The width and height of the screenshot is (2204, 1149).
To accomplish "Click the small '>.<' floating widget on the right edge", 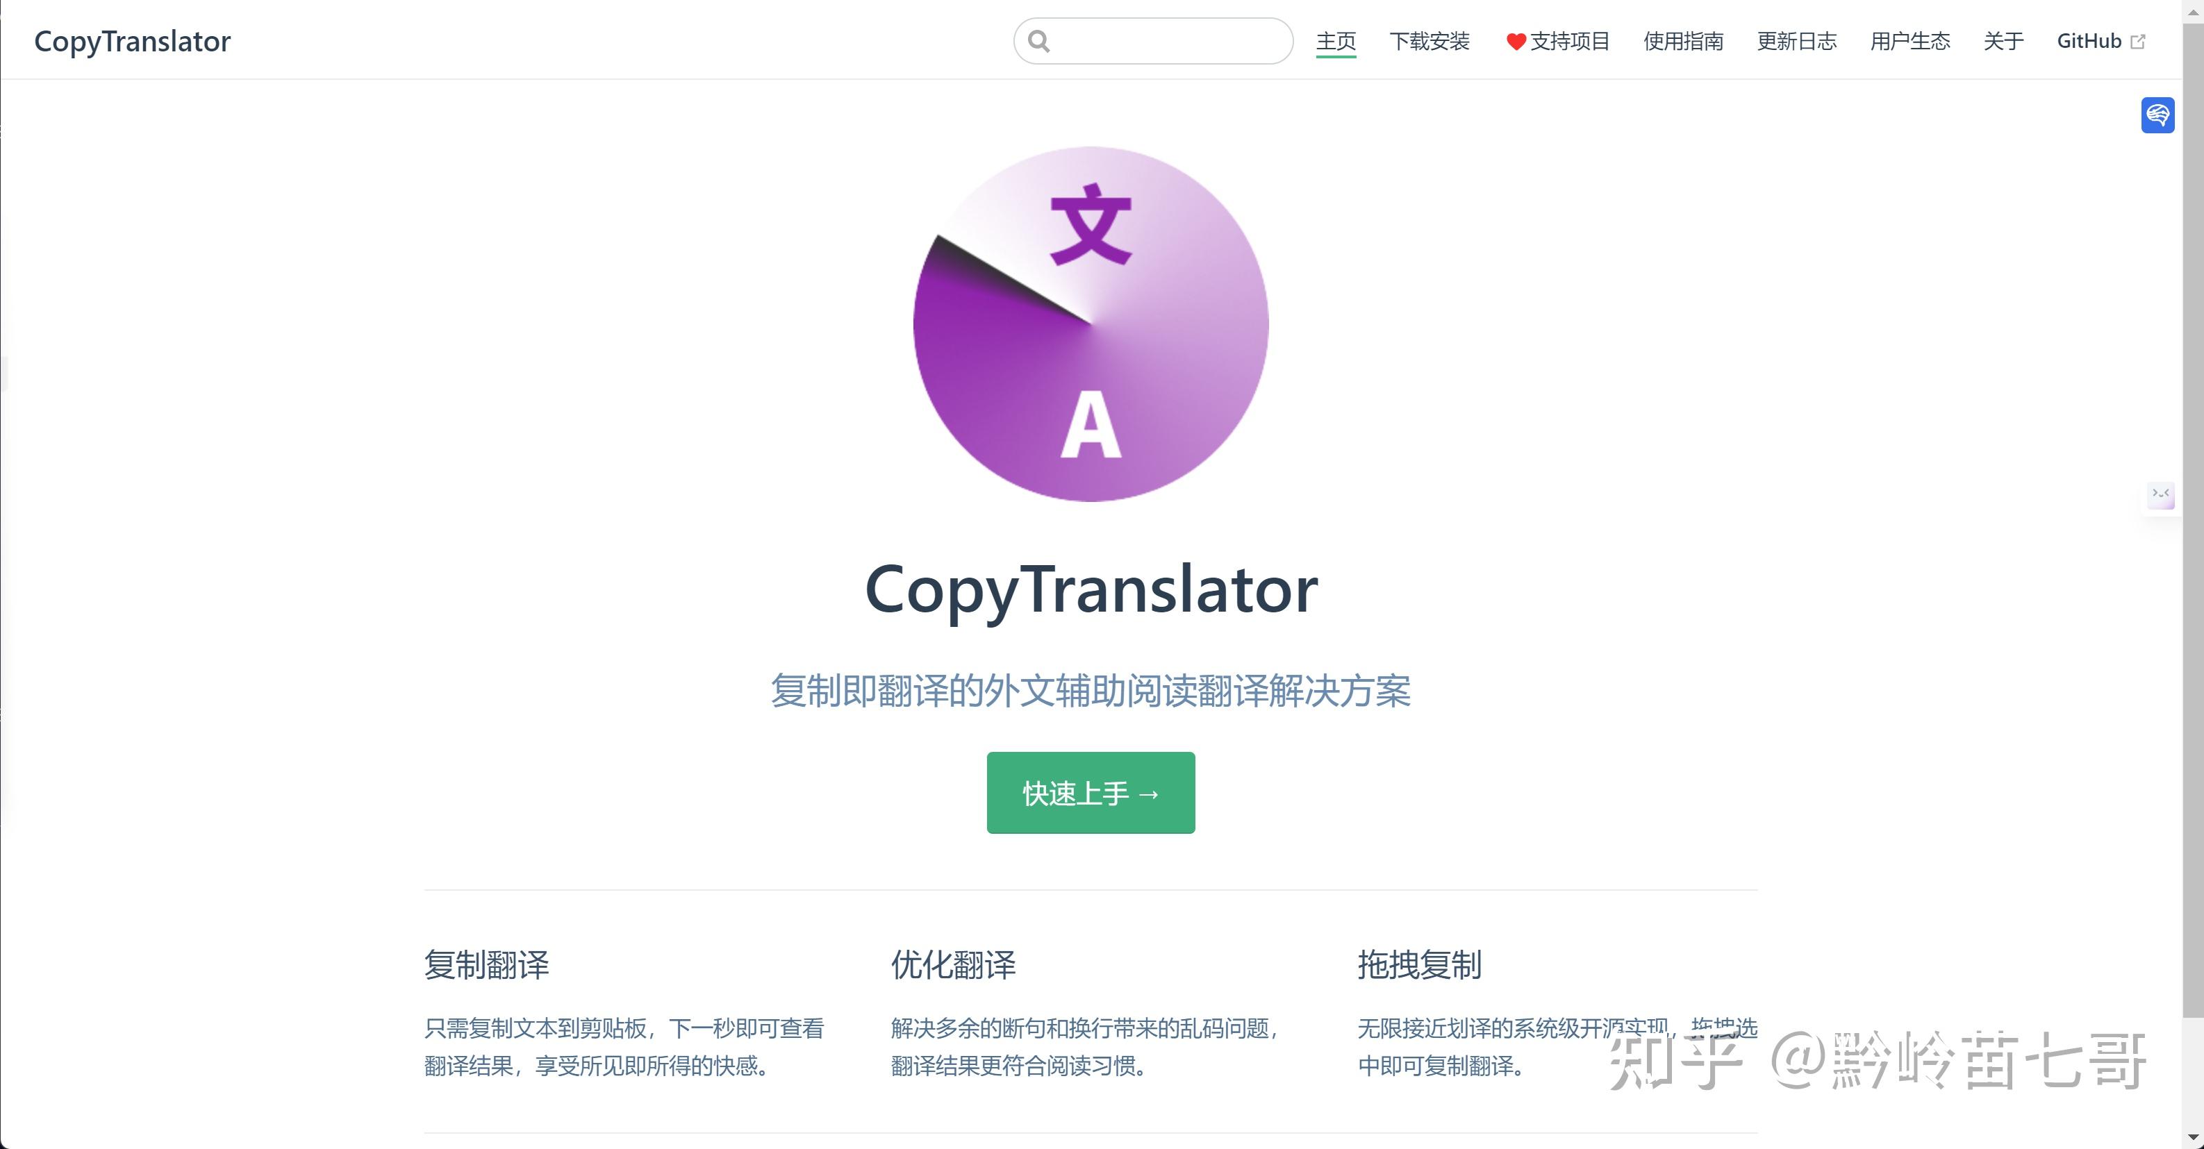I will tap(2162, 495).
